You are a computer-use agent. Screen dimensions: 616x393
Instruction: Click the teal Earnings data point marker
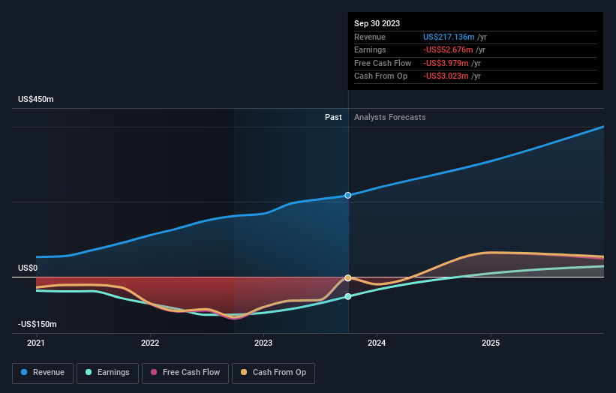pos(348,296)
